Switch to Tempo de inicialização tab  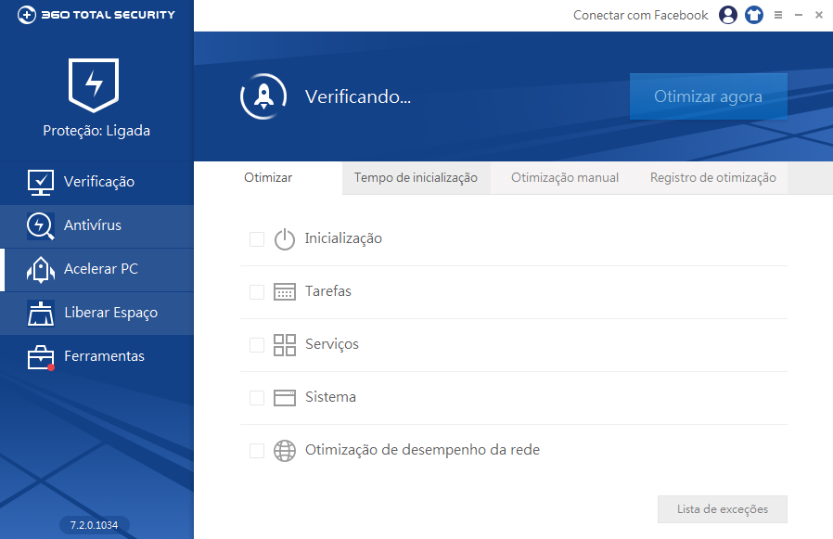(x=416, y=177)
